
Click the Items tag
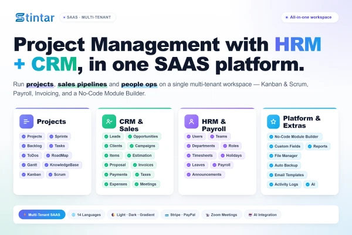(112, 155)
